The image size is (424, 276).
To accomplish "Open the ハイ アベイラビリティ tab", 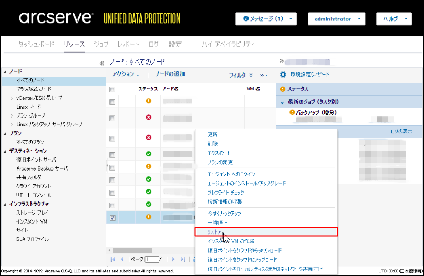I will 228,44.
